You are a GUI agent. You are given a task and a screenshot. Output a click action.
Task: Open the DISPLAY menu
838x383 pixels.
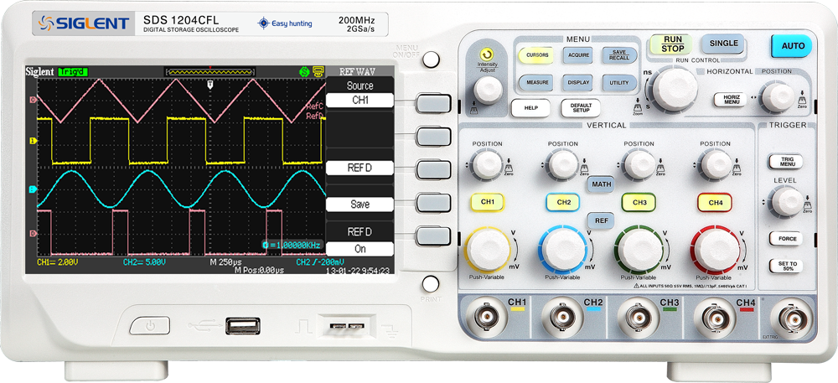(578, 83)
